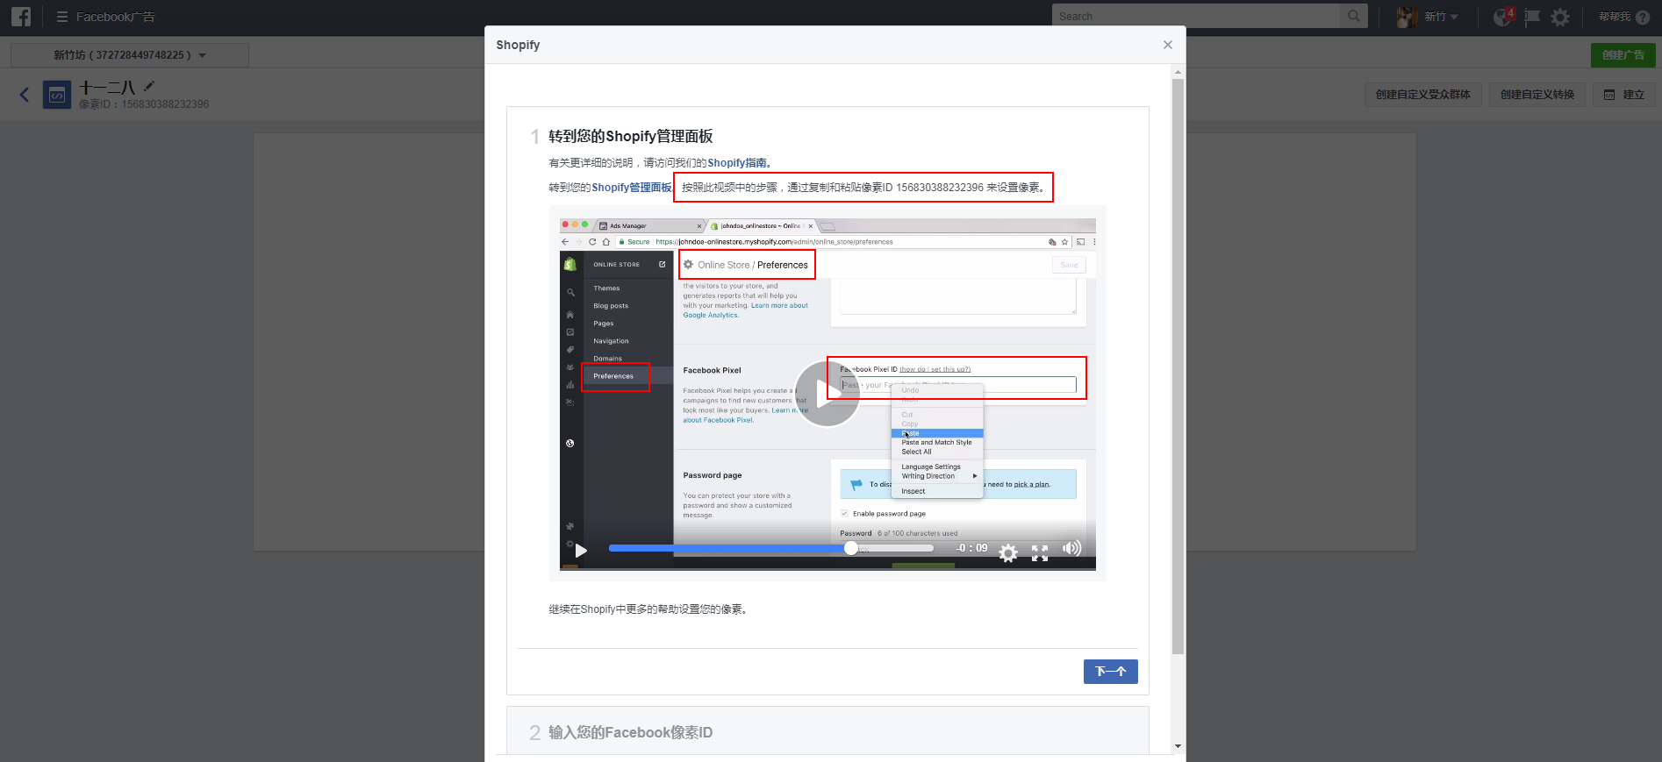1662x762 pixels.
Task: Mute the video volume speaker
Action: pos(1071,549)
